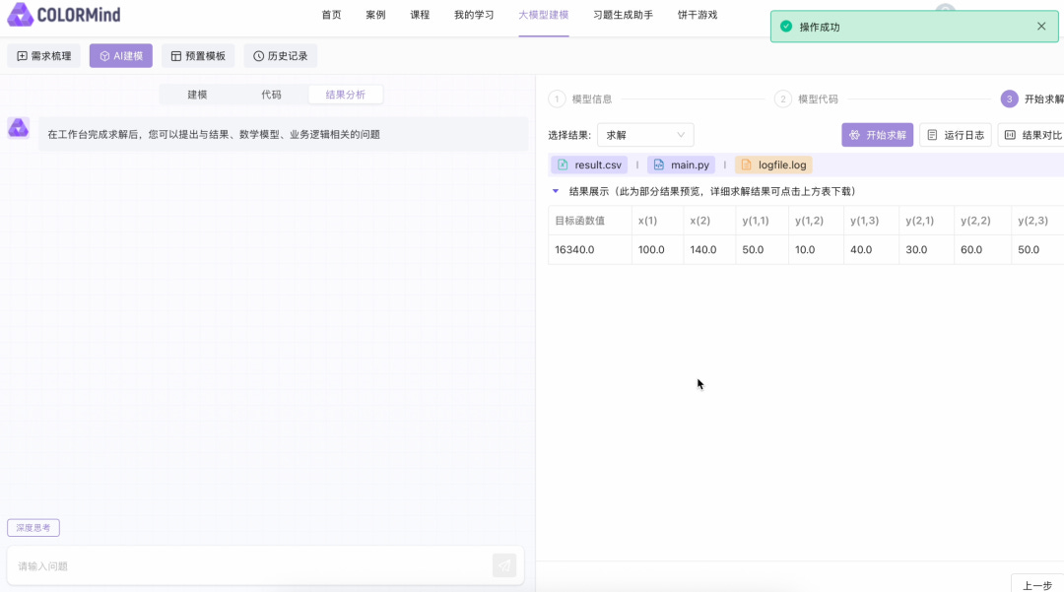Open 习题生成助手 page
This screenshot has height=592, width=1064.
pyautogui.click(x=623, y=15)
